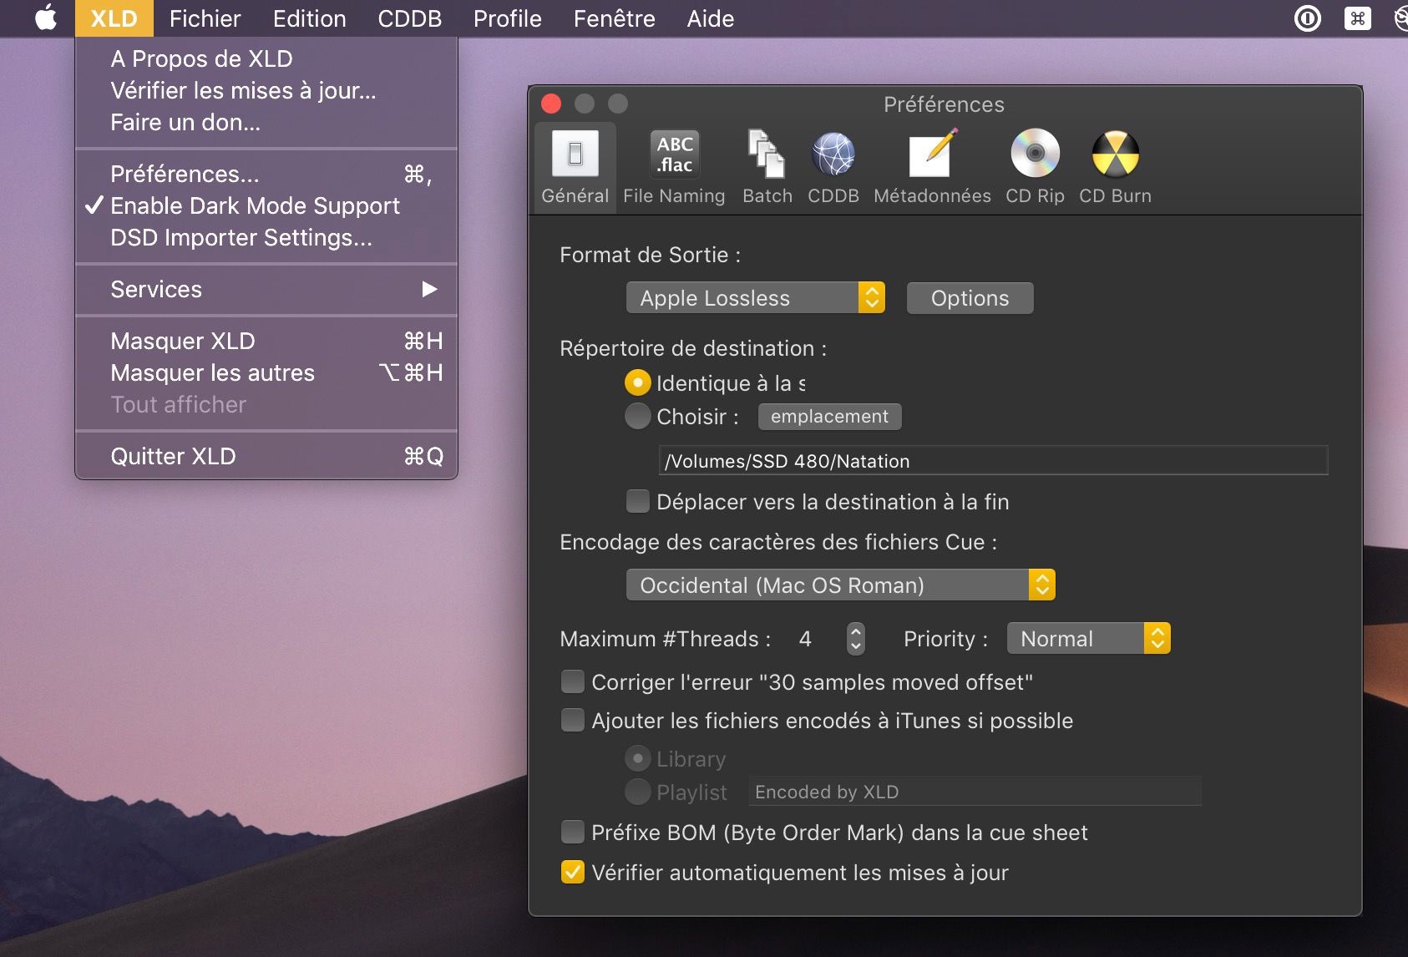Screen dimensions: 1408x957
Task: Click the 'emplacement' button
Action: pos(829,416)
